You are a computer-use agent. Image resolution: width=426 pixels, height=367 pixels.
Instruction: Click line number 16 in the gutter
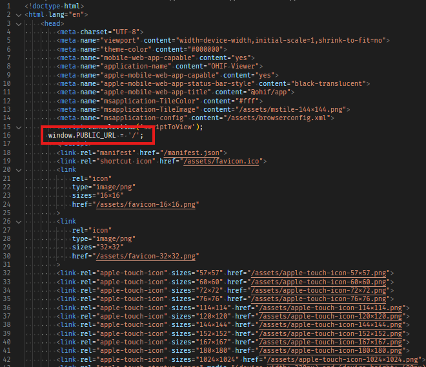[7, 135]
